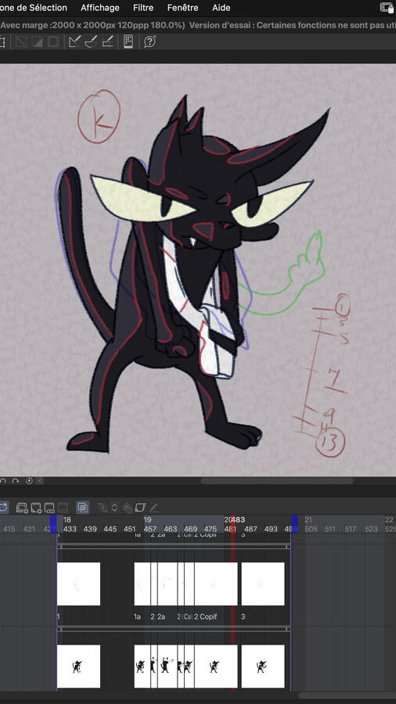The width and height of the screenshot is (396, 704).
Task: Click frame 445 on the timeline ruler
Action: [110, 529]
